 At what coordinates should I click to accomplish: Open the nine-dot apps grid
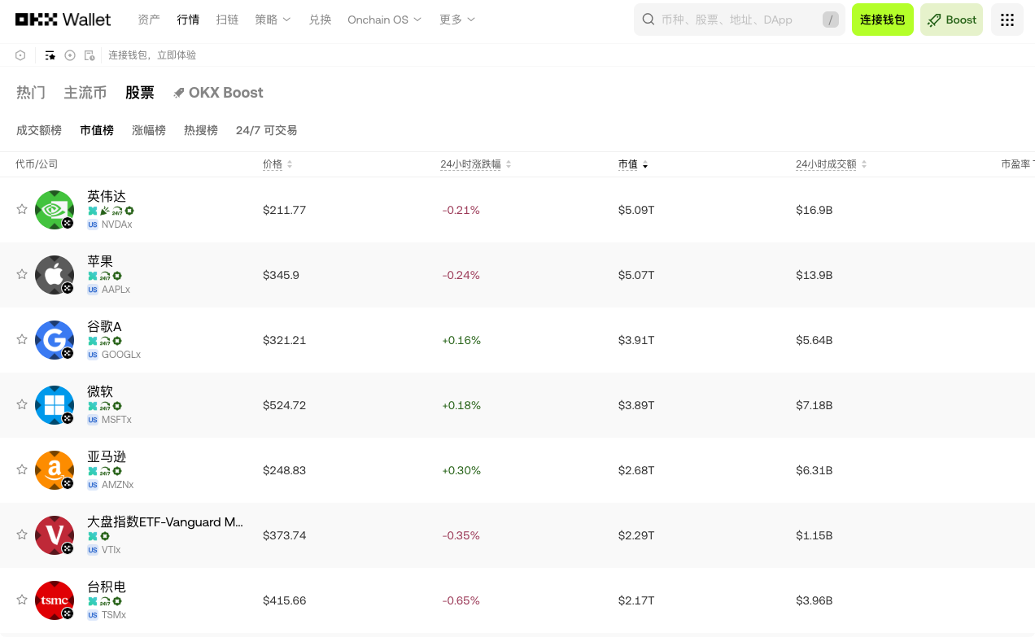[x=1007, y=20]
